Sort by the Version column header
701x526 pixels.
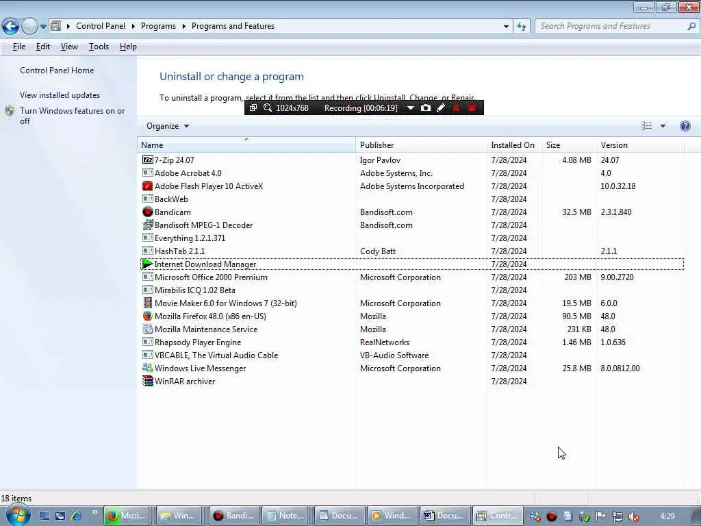pyautogui.click(x=640, y=145)
